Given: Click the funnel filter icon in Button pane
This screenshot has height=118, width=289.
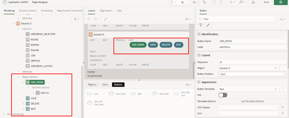Looking at the screenshot, I should 201,25.
